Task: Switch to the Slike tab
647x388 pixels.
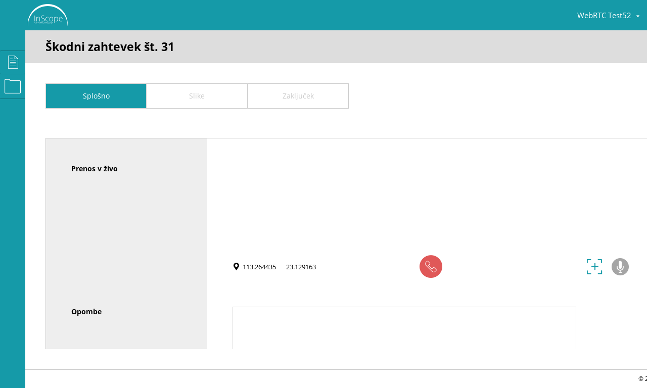Action: (x=197, y=96)
